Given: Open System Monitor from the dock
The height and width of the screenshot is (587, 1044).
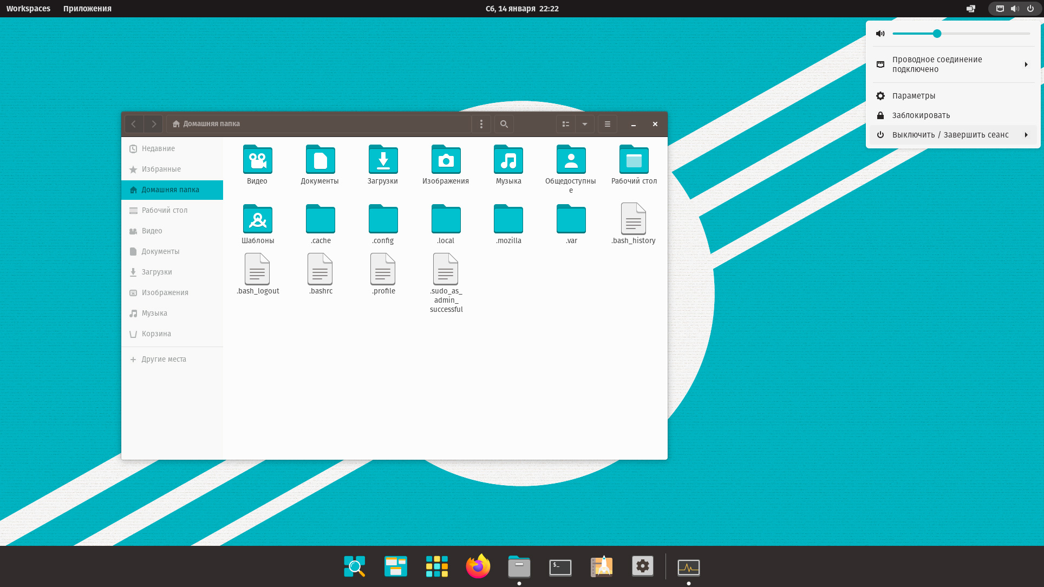Looking at the screenshot, I should pos(688,567).
